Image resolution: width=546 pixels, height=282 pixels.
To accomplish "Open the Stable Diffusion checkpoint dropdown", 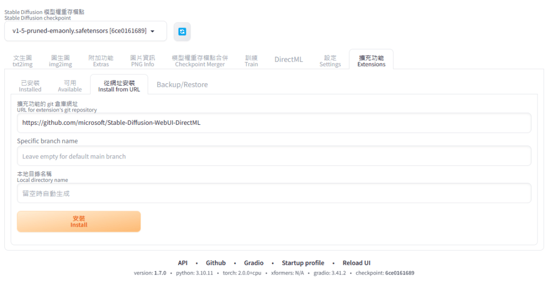I will pyautogui.click(x=85, y=31).
